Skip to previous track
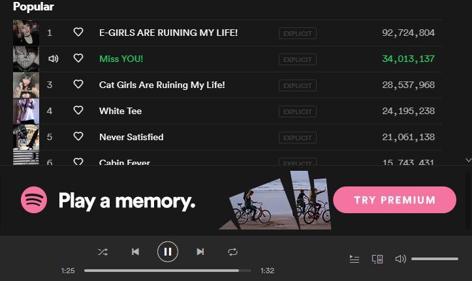 pyautogui.click(x=135, y=252)
